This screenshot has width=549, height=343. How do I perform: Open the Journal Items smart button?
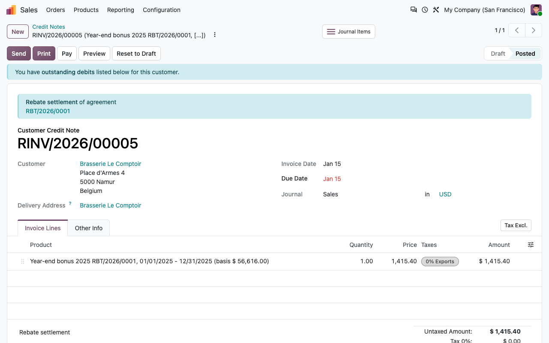click(x=349, y=32)
